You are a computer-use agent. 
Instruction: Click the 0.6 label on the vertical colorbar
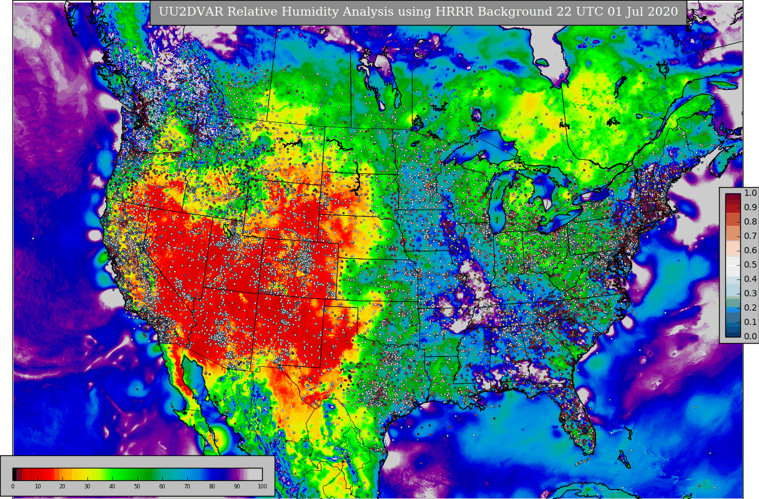(750, 250)
